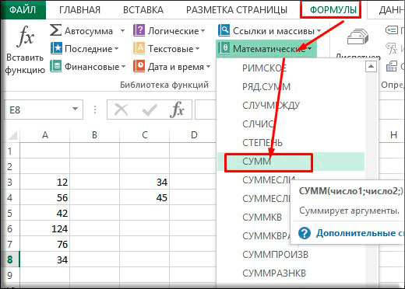Image resolution: width=405 pixels, height=289 pixels.
Task: Expand the Логические dropdown
Action: (202, 31)
